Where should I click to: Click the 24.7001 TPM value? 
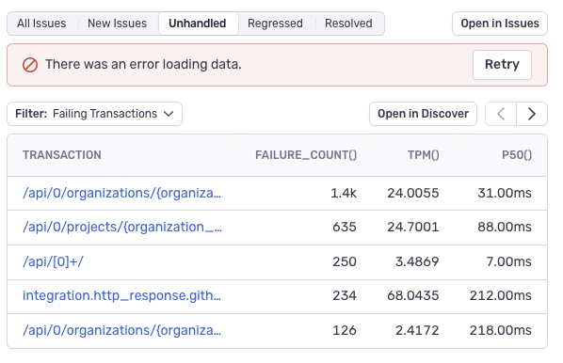[x=413, y=228]
